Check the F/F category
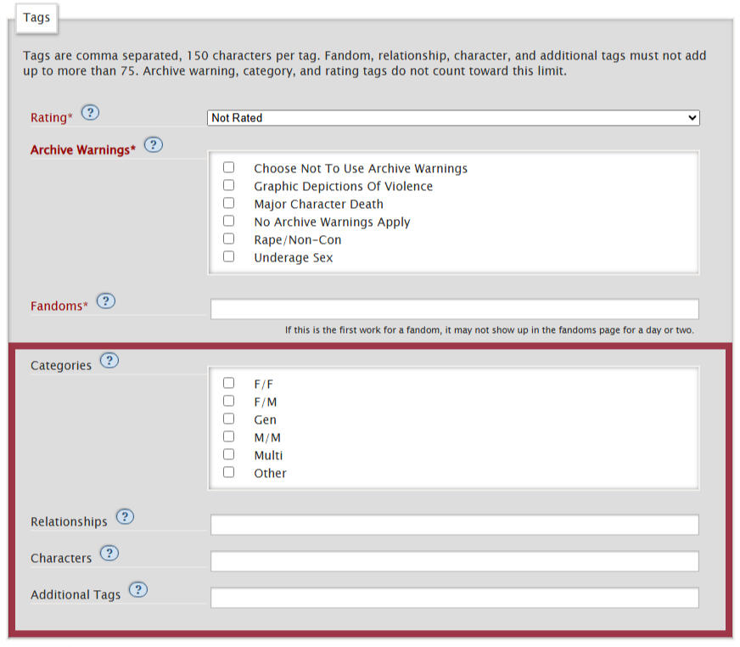Viewport: 740px width, 647px height. tap(228, 383)
